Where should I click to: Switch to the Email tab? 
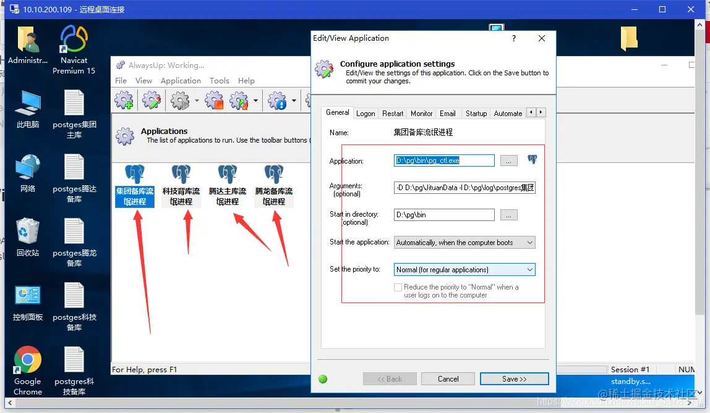click(x=447, y=114)
